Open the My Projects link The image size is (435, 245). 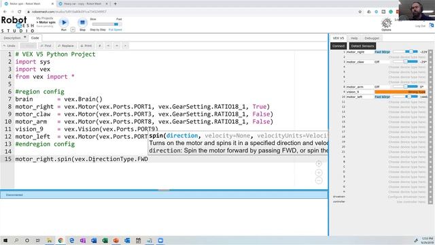(45, 18)
